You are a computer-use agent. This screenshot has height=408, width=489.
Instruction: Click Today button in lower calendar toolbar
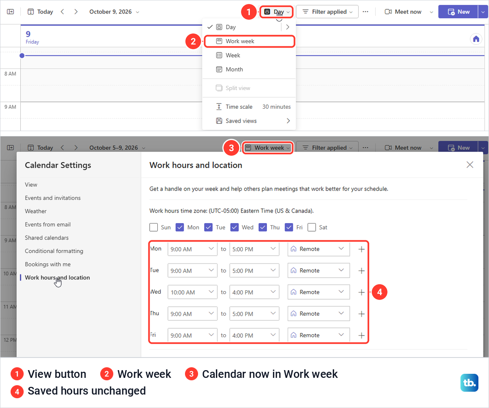40,148
